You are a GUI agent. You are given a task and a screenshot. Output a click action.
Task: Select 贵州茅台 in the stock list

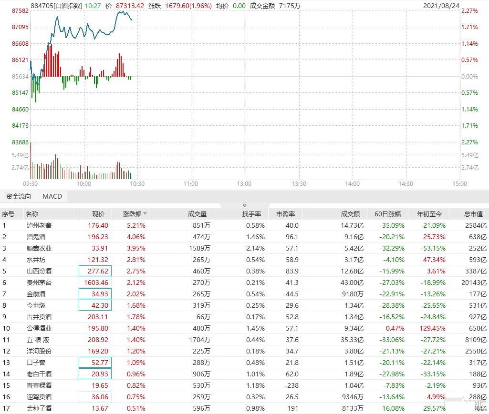(39, 283)
